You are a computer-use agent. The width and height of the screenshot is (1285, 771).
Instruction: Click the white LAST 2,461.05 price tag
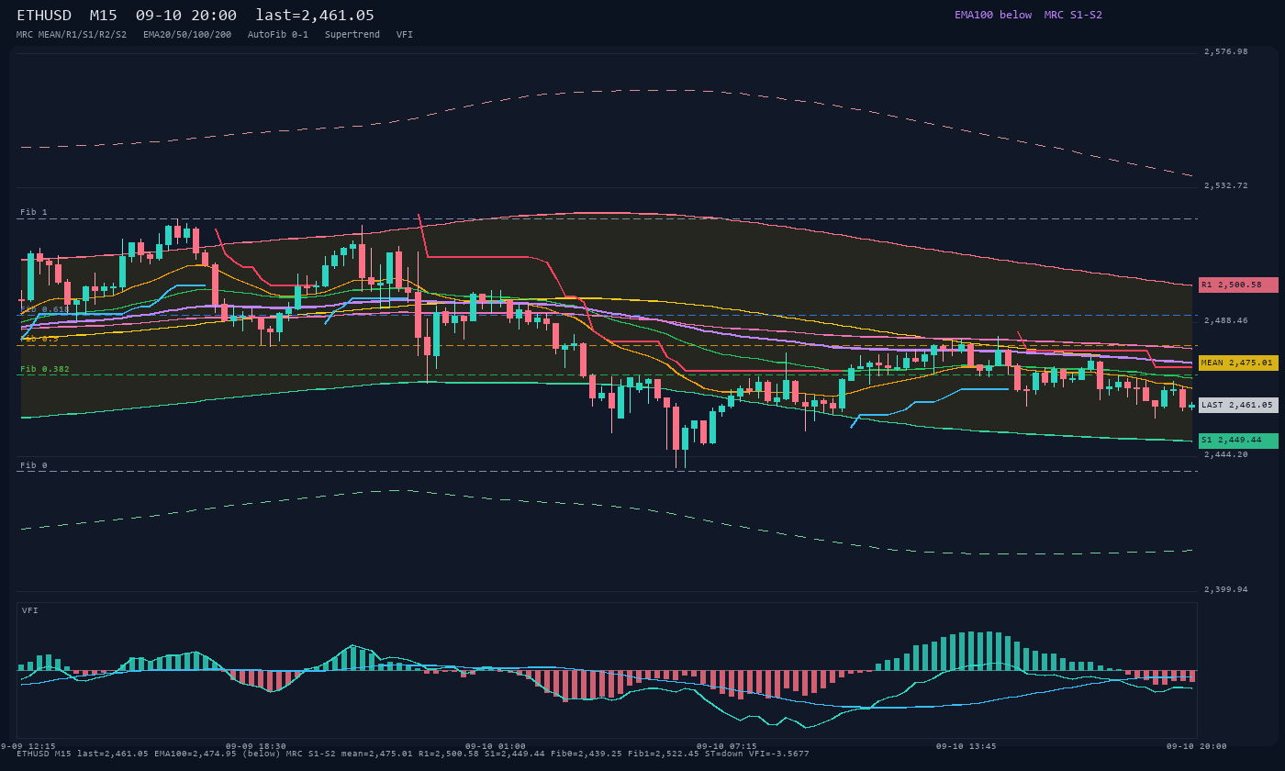pyautogui.click(x=1238, y=405)
